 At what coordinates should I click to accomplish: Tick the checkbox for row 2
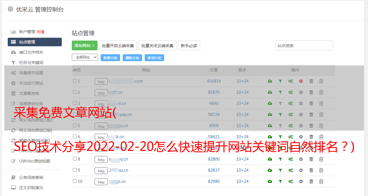pos(75,92)
